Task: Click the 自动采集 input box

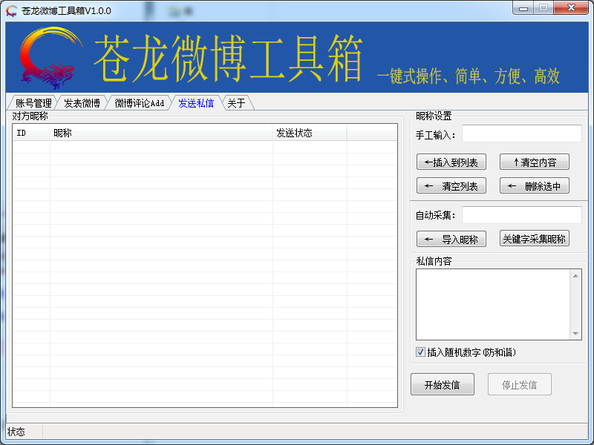Action: [521, 215]
